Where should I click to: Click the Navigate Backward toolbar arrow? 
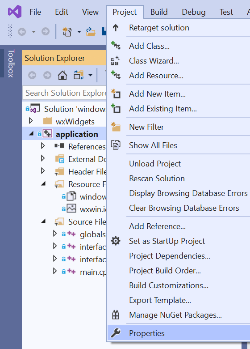(22, 32)
